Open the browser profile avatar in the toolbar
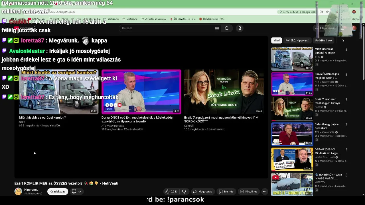 (x=354, y=12)
